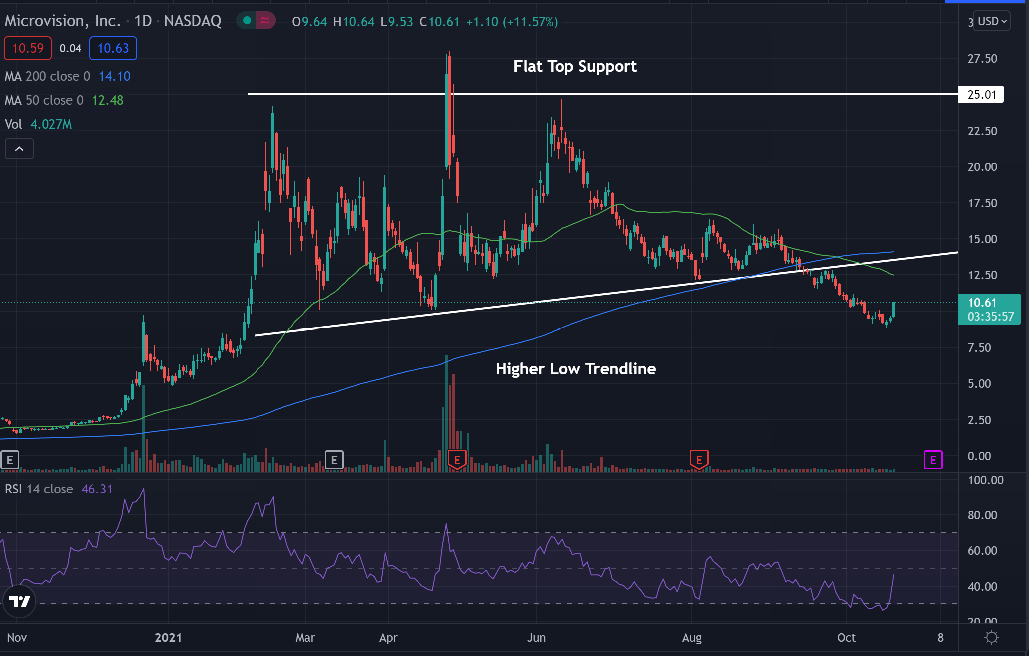
Task: Click the NASDAQ exchange label
Action: tap(193, 21)
